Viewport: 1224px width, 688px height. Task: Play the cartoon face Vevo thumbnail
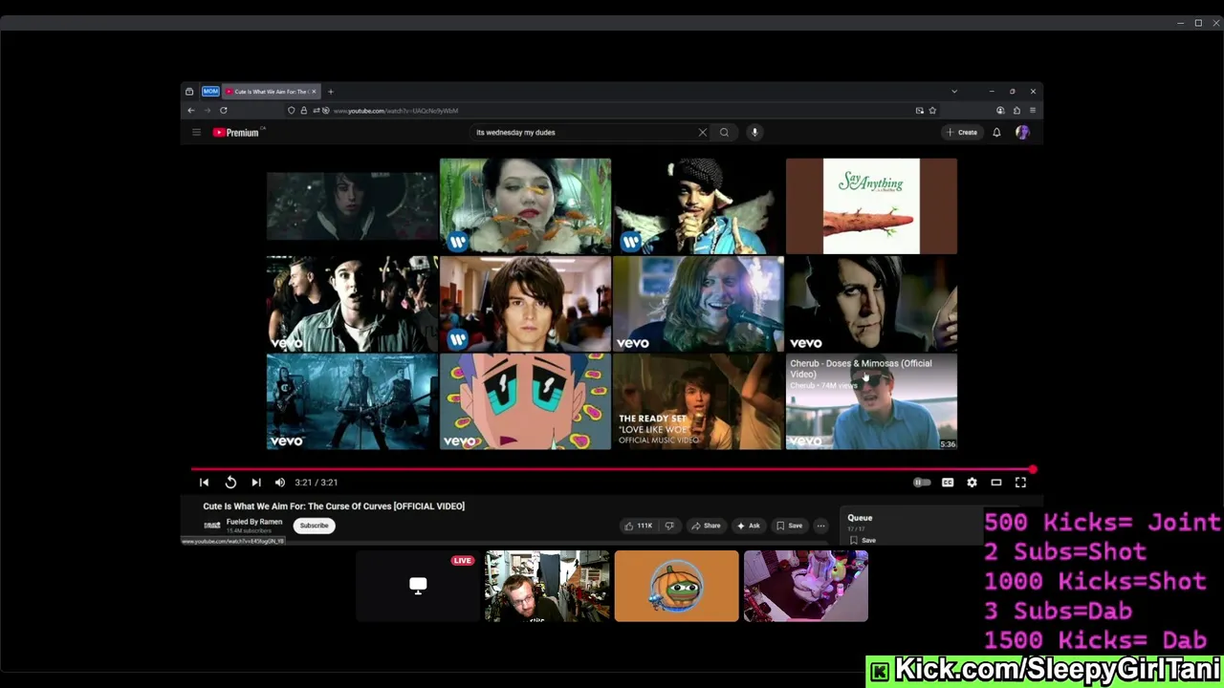(x=525, y=401)
